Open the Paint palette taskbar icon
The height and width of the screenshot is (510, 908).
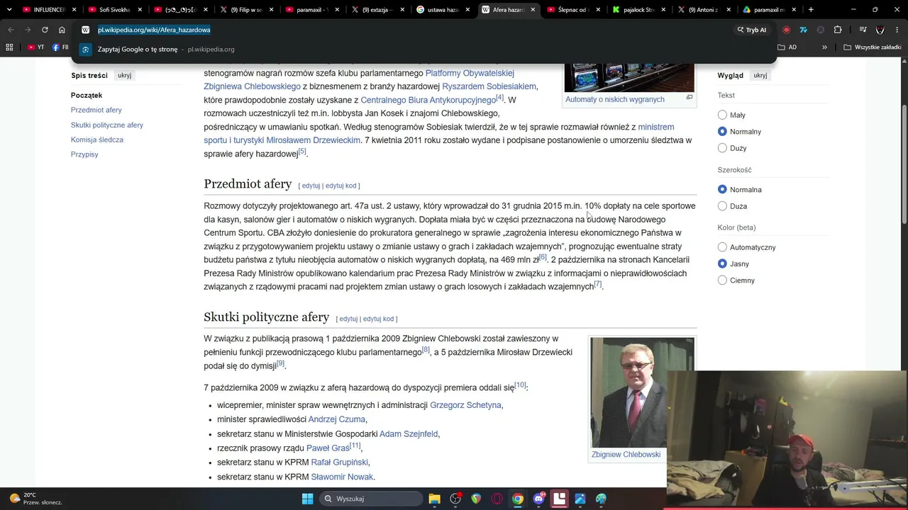[601, 499]
